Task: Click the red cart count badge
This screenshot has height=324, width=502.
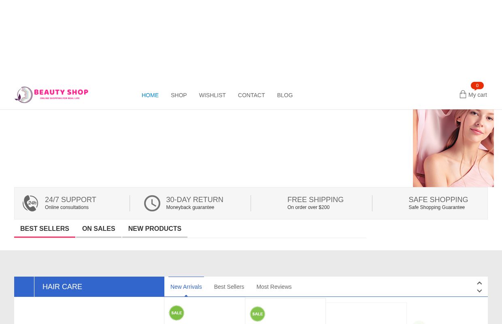Action: point(477,85)
